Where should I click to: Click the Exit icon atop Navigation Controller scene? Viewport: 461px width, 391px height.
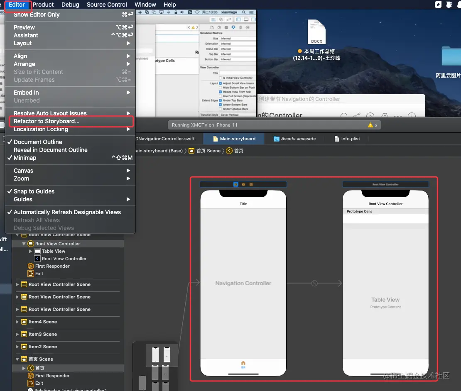pos(251,184)
